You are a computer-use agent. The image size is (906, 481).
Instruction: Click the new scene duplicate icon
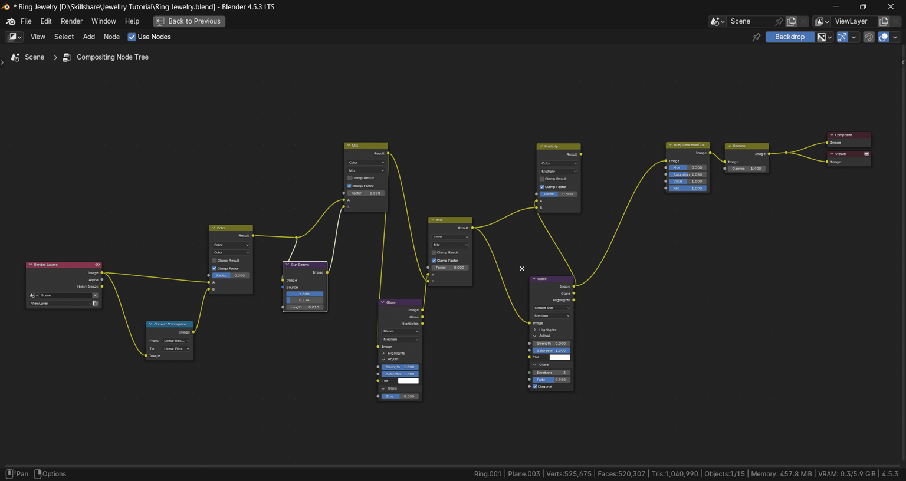pyautogui.click(x=792, y=21)
